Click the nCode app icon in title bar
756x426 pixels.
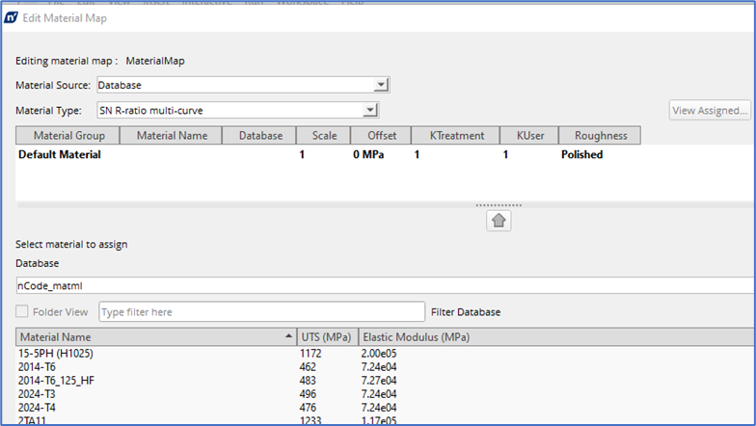pyautogui.click(x=13, y=19)
